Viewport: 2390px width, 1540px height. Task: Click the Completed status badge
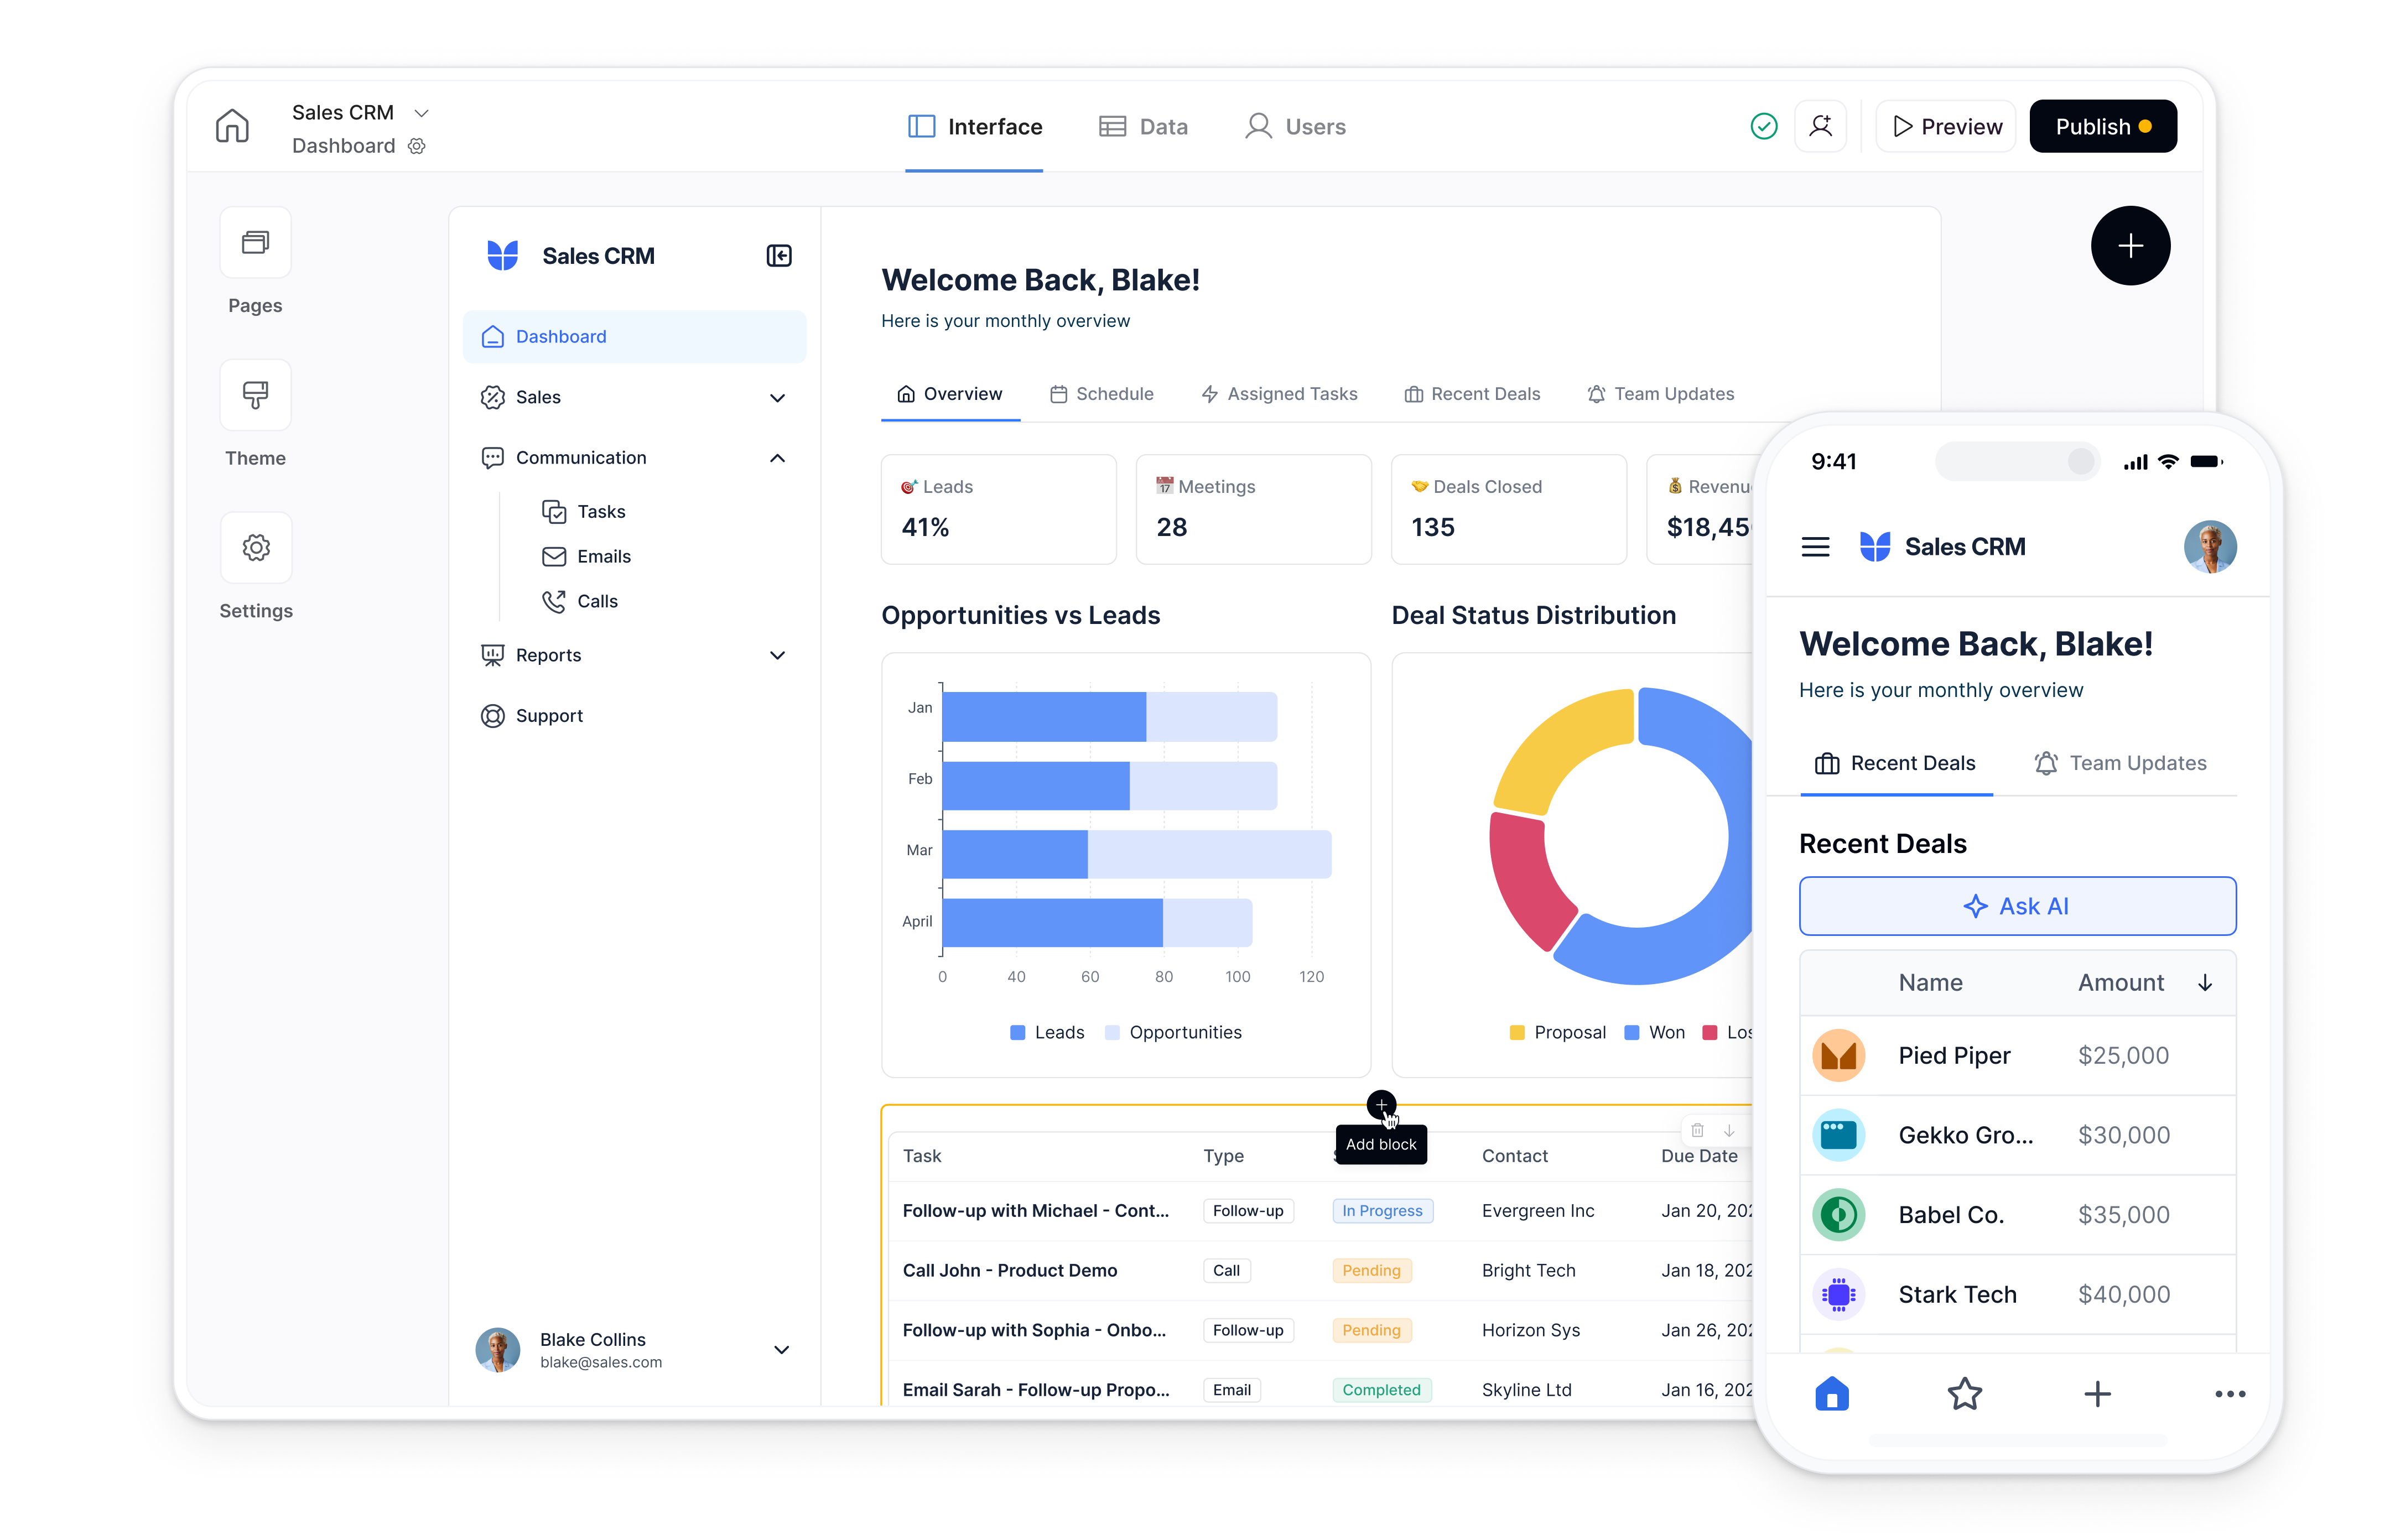1381,1390
